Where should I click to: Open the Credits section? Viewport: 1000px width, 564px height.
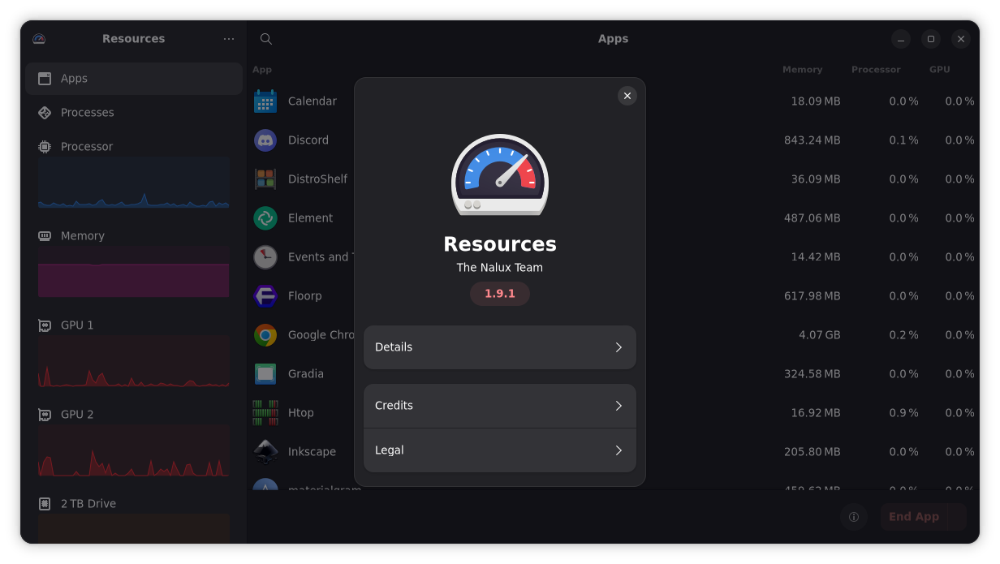coord(499,405)
